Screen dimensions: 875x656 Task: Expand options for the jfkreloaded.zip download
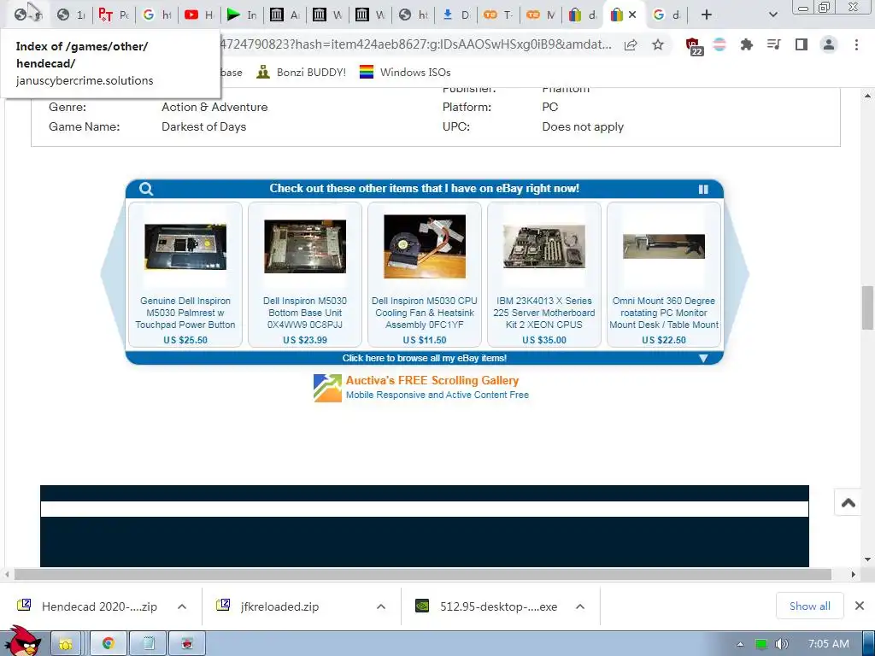click(x=381, y=606)
